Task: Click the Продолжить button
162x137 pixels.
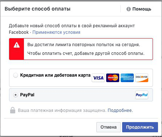Action: click(140, 127)
